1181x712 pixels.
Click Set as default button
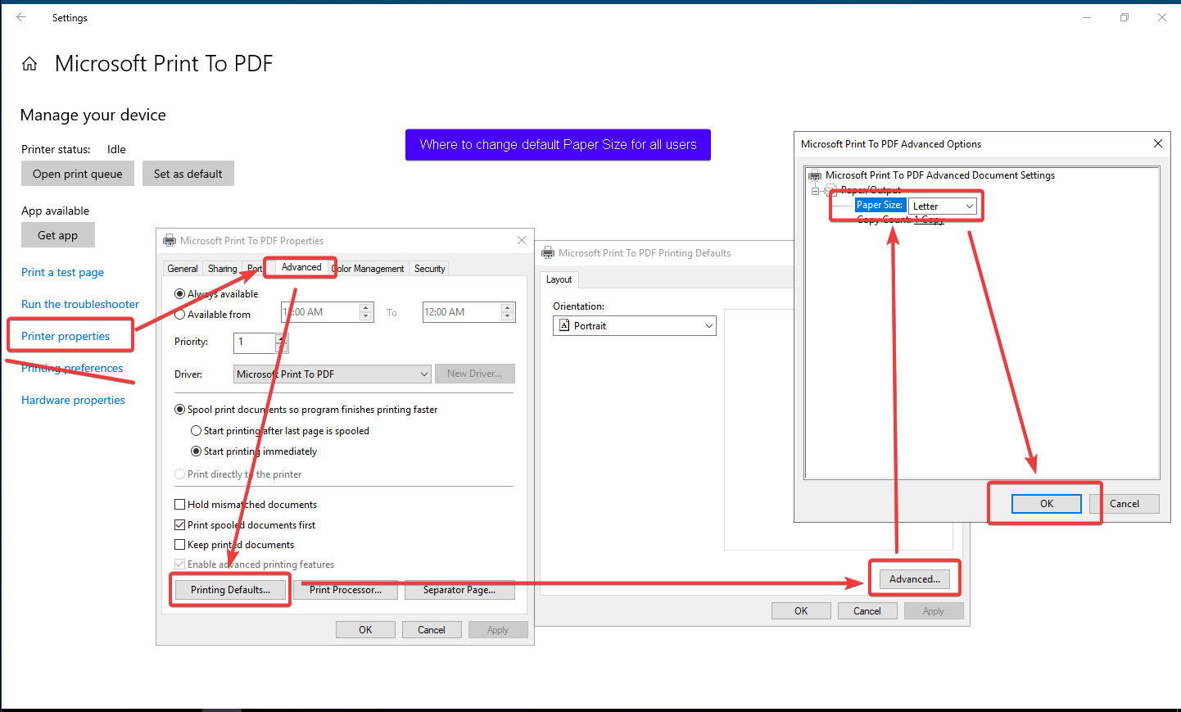(188, 174)
